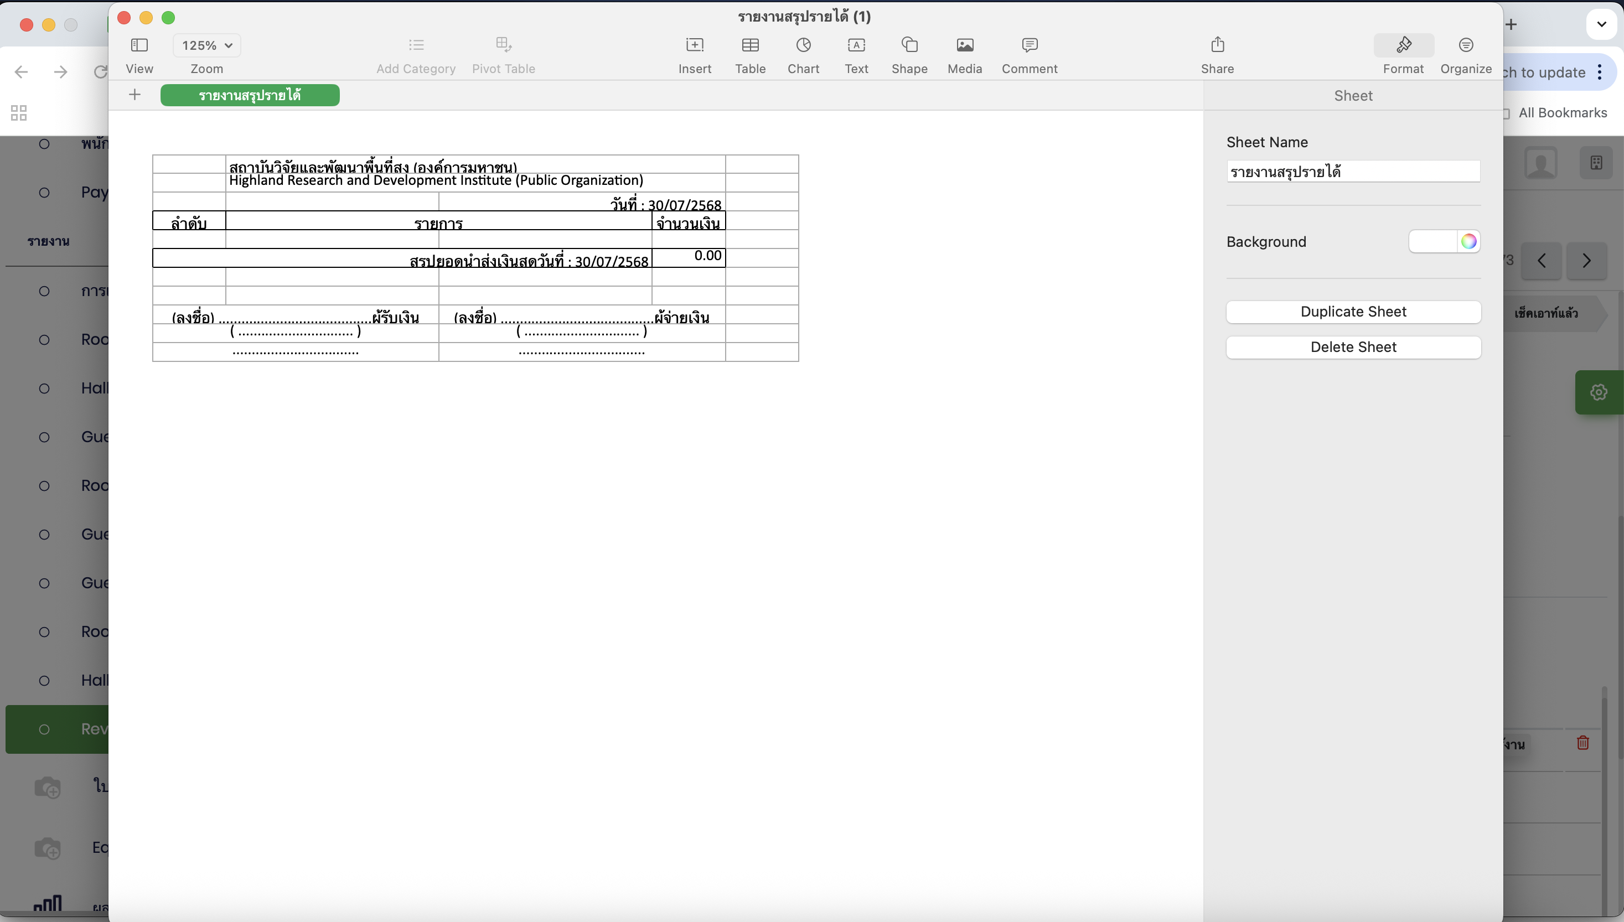Click the Share icon
Screen dimensions: 1624x922
pos(1217,45)
